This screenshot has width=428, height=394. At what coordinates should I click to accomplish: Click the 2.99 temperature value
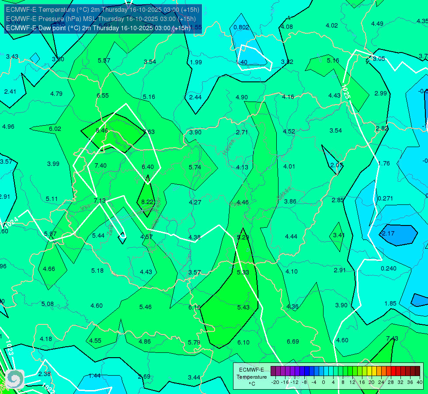pyautogui.click(x=380, y=93)
